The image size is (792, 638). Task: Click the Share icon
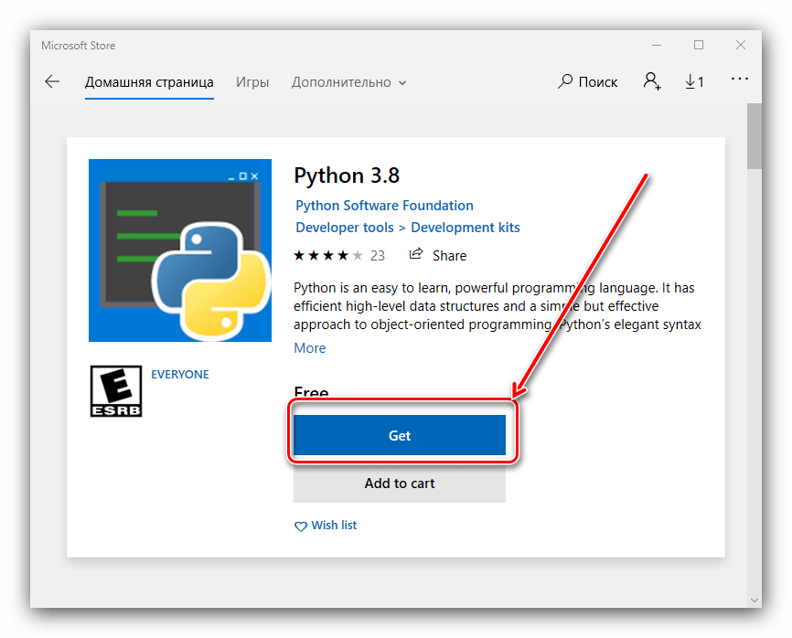click(x=417, y=255)
